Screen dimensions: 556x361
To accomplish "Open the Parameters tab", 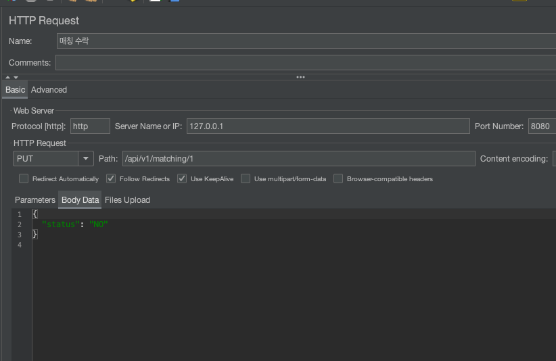I will click(35, 200).
